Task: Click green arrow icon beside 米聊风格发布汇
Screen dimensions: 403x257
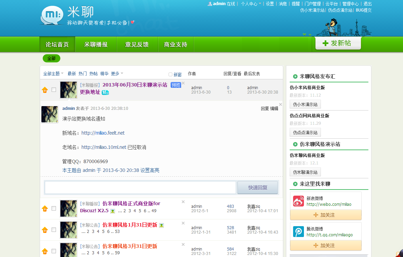Action: (295, 76)
